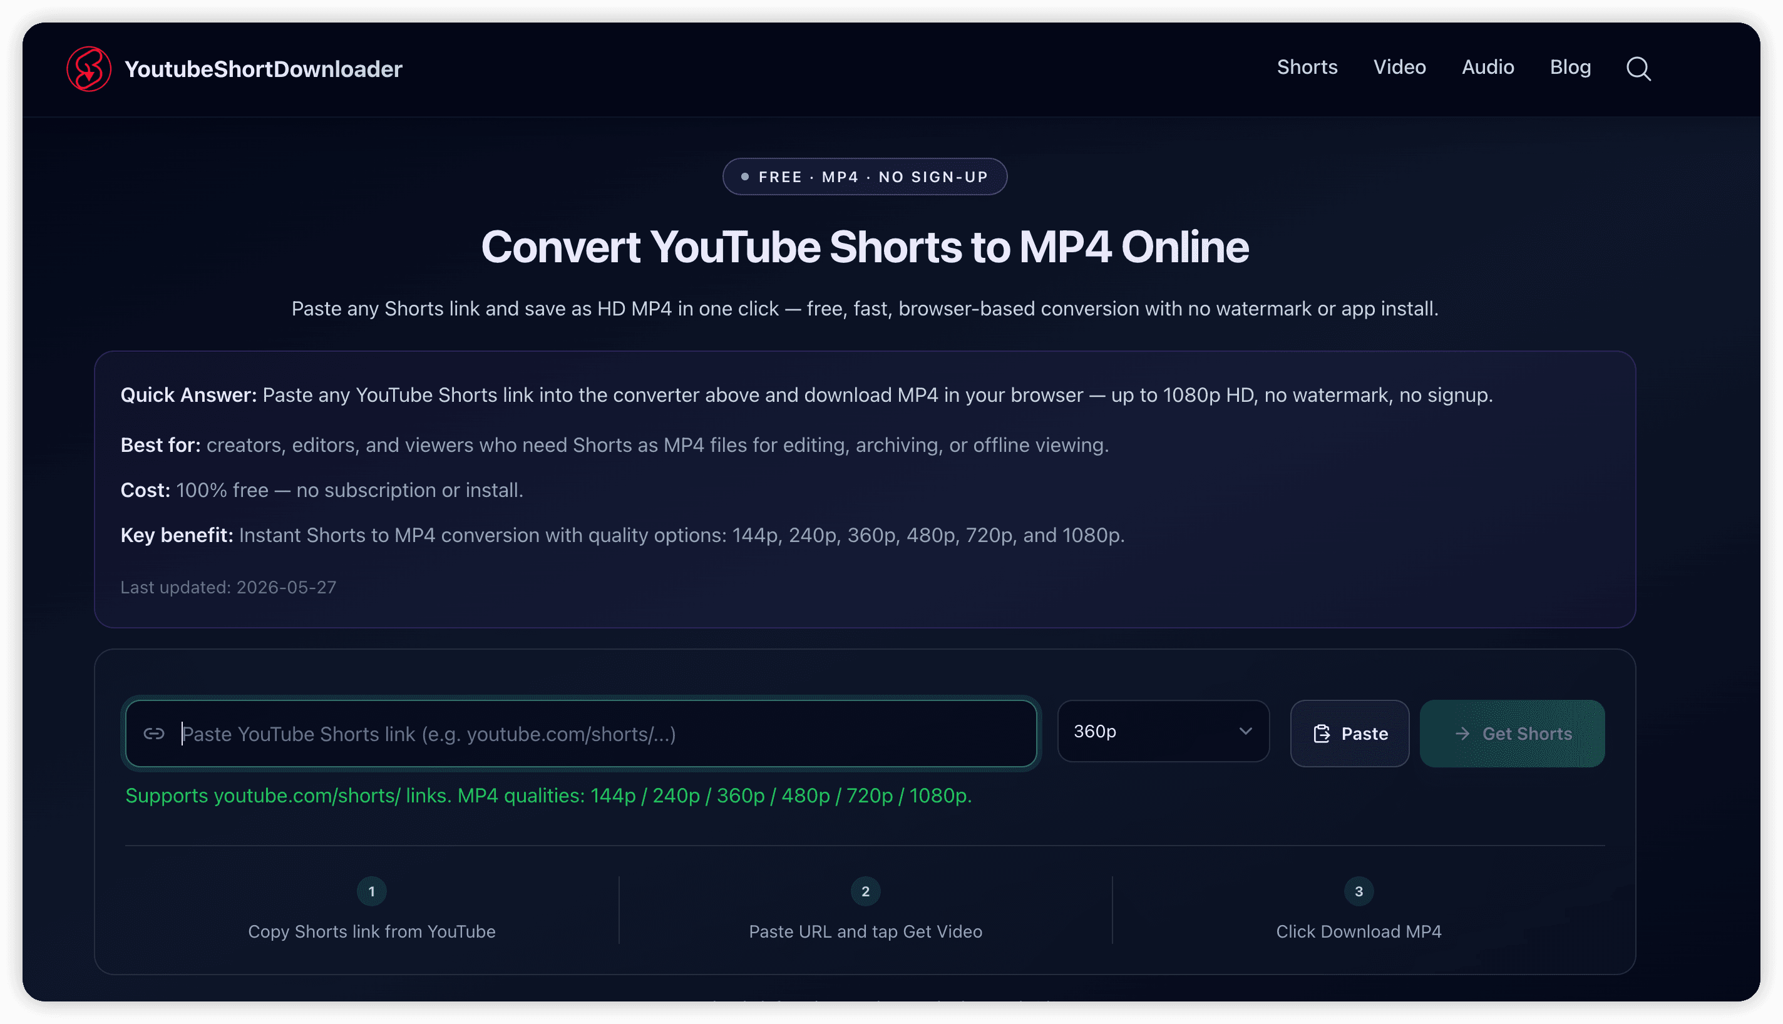
Task: Expand the 360p quality dropdown
Action: 1163,730
